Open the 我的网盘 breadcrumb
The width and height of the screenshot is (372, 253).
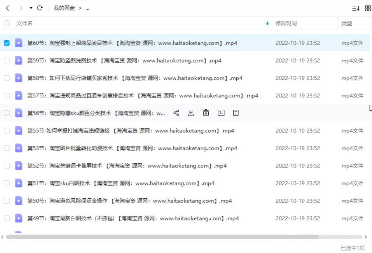[64, 8]
